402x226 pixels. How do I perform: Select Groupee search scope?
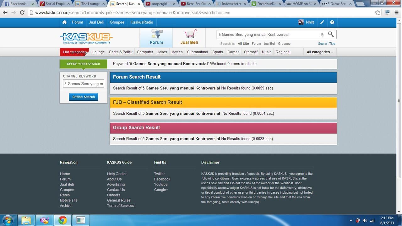pos(284,44)
